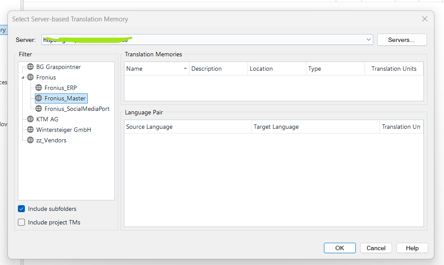This screenshot has width=444, height=265.
Task: Uncheck the Include subfolders checkbox
Action: (x=21, y=209)
